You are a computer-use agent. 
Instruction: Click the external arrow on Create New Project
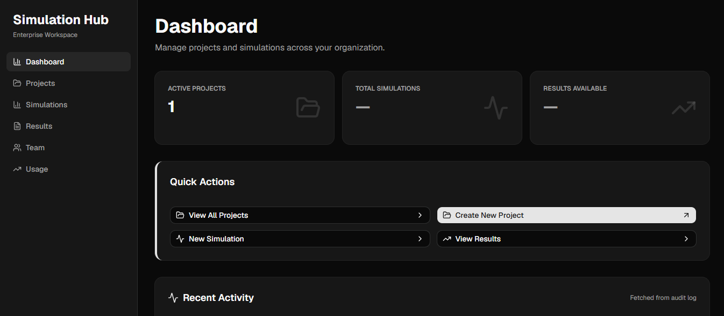pos(686,215)
